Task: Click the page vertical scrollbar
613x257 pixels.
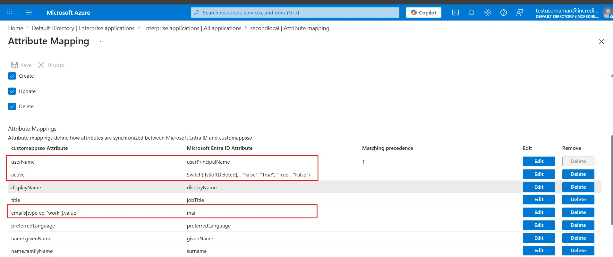Action: (x=611, y=180)
